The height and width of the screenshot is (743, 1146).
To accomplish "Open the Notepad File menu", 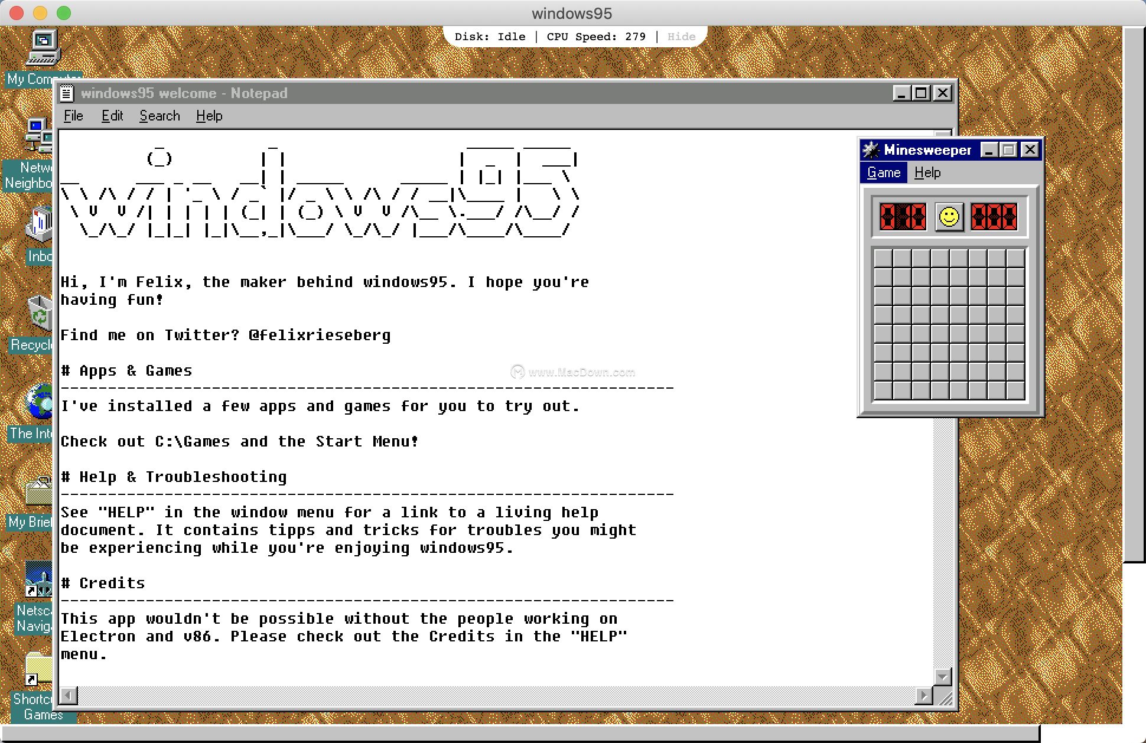I will coord(73,116).
